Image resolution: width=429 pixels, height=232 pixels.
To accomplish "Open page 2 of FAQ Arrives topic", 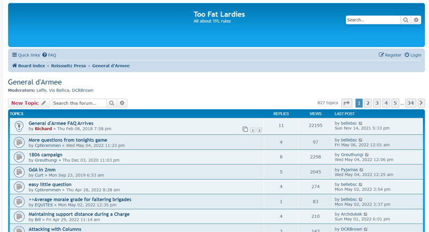I will 260,130.
